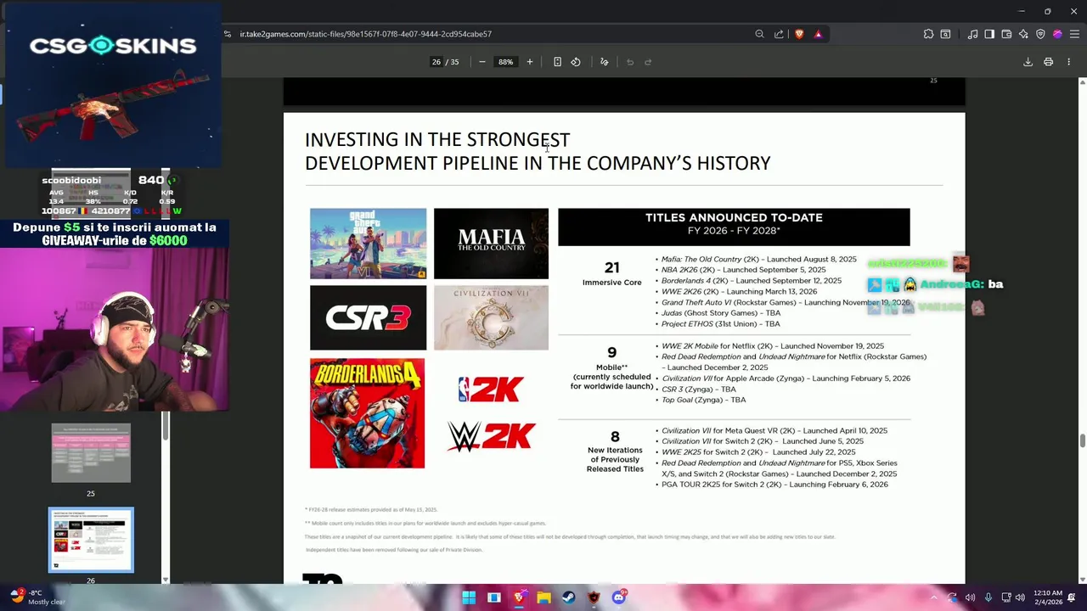Viewport: 1087px width, 611px height.
Task: Click the thumbnail panel scrollbar
Action: pyautogui.click(x=166, y=426)
